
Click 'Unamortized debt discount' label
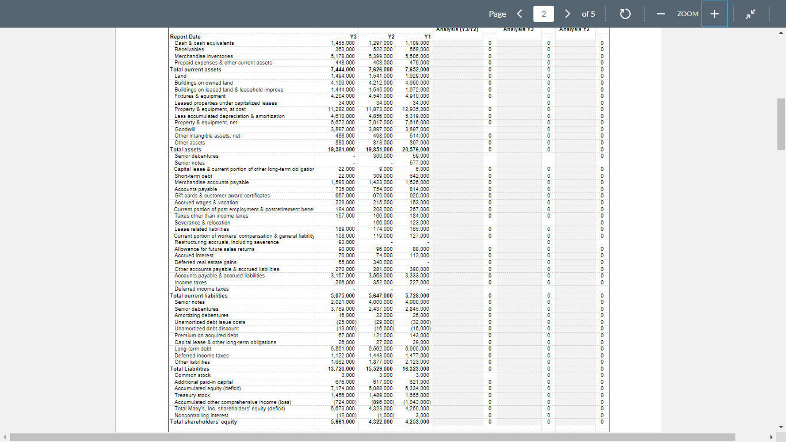click(207, 329)
